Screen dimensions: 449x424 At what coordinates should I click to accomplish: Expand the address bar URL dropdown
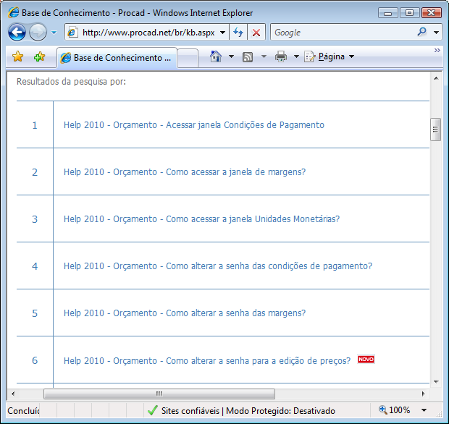pyautogui.click(x=221, y=33)
